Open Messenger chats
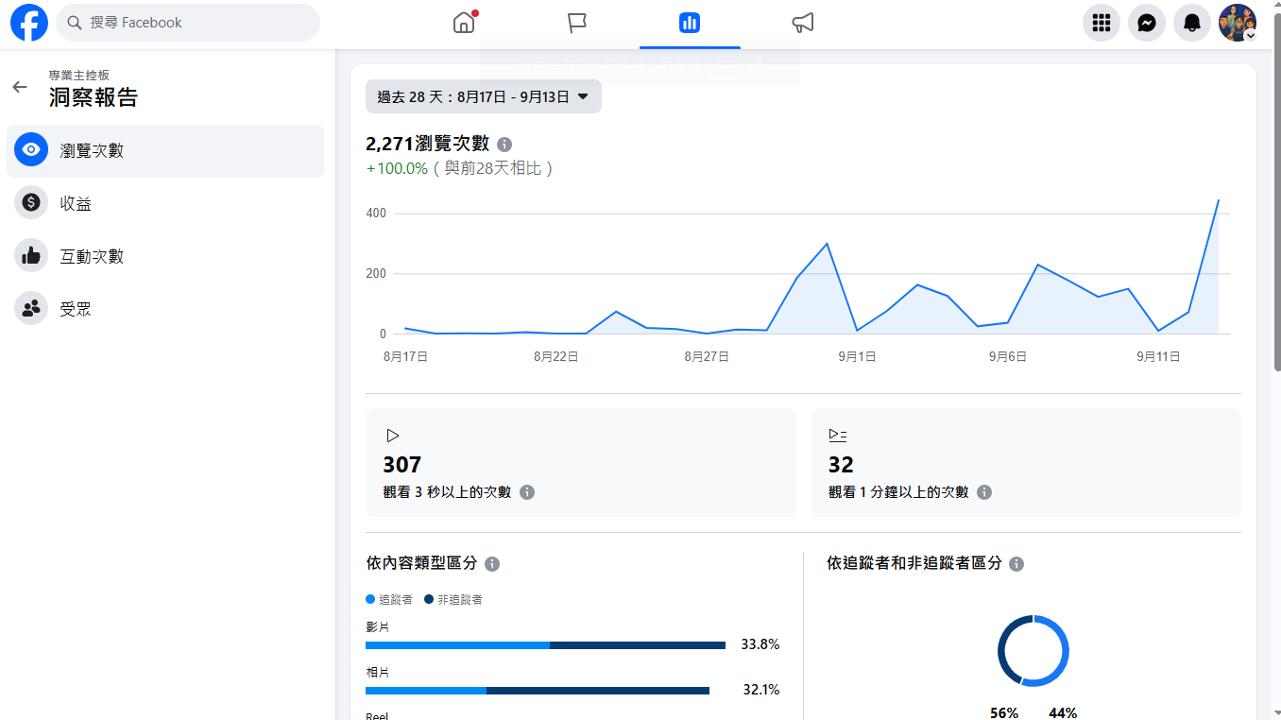 point(1146,23)
